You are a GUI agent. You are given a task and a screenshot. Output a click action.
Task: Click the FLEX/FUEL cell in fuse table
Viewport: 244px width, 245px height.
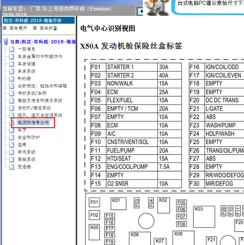pyautogui.click(x=132, y=100)
